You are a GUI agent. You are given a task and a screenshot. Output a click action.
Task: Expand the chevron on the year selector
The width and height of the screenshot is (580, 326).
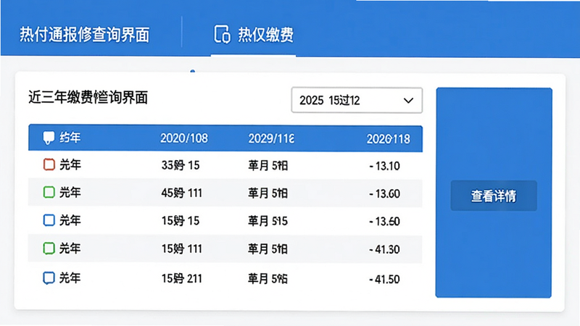[408, 100]
